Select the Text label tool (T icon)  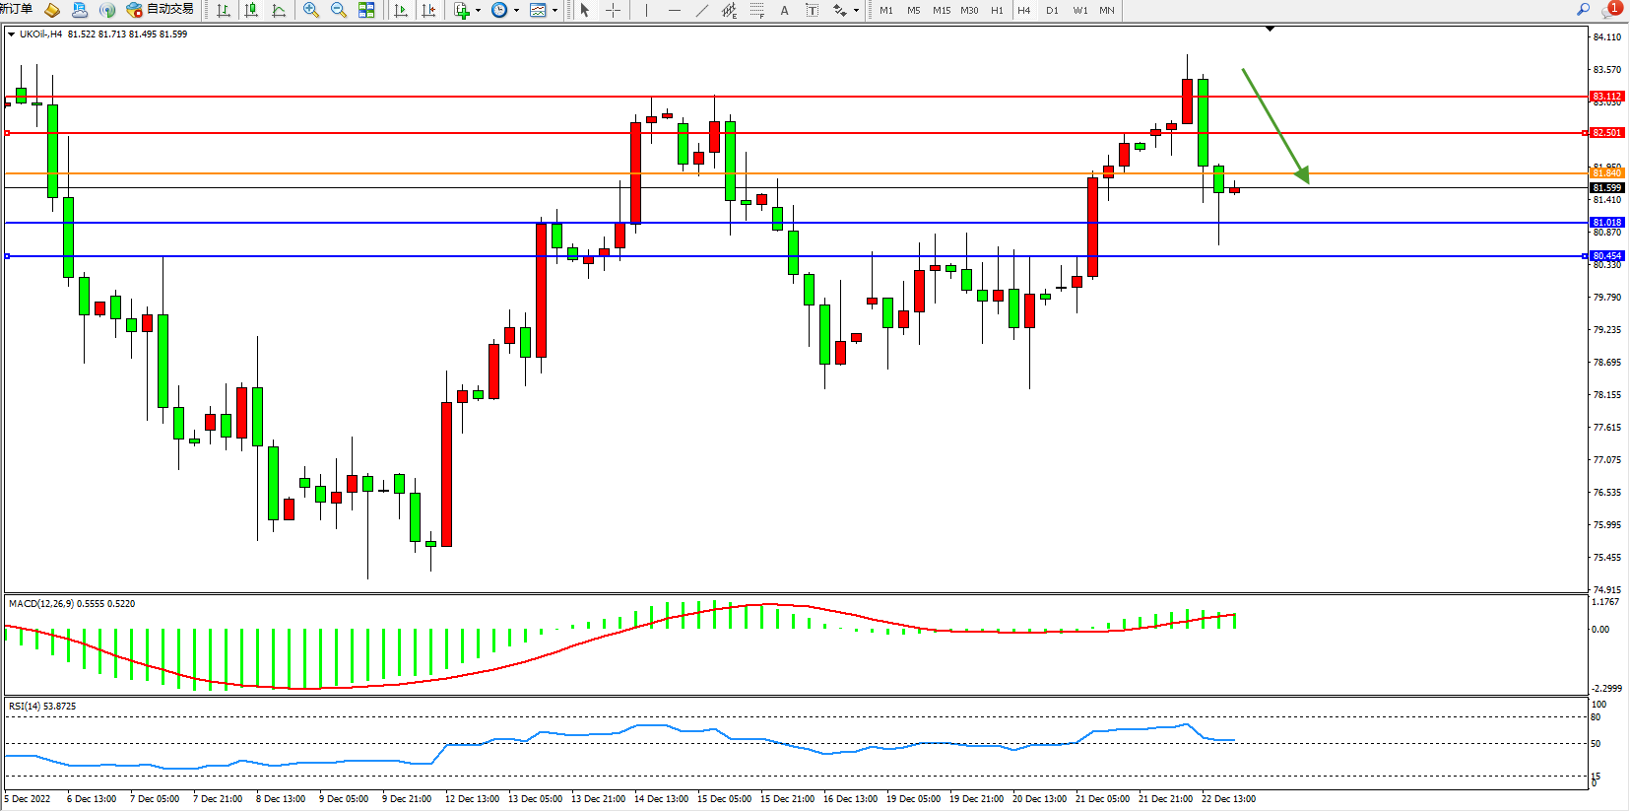[812, 10]
